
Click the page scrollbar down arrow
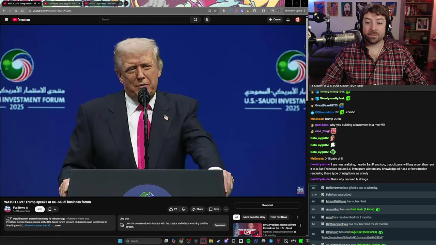click(307, 235)
